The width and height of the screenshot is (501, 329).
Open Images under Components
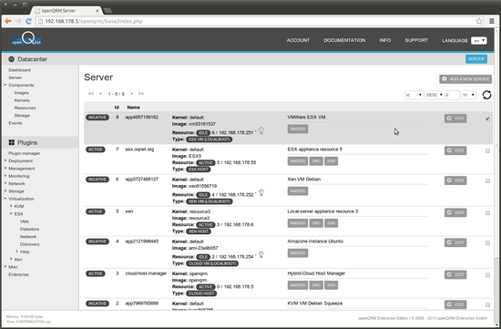click(x=22, y=93)
